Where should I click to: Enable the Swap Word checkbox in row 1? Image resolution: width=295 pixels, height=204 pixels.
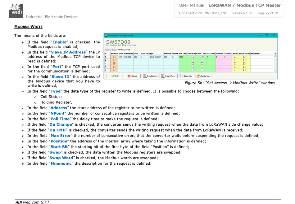(244, 57)
